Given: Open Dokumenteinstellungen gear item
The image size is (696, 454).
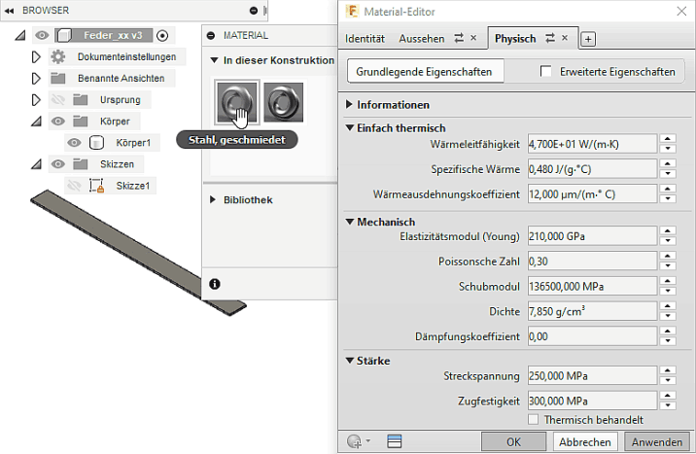Looking at the screenshot, I should tap(58, 56).
